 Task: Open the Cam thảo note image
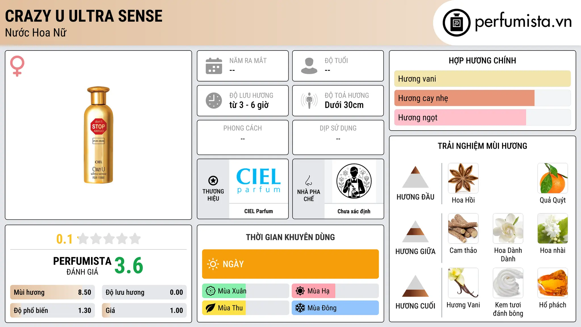tap(463, 229)
